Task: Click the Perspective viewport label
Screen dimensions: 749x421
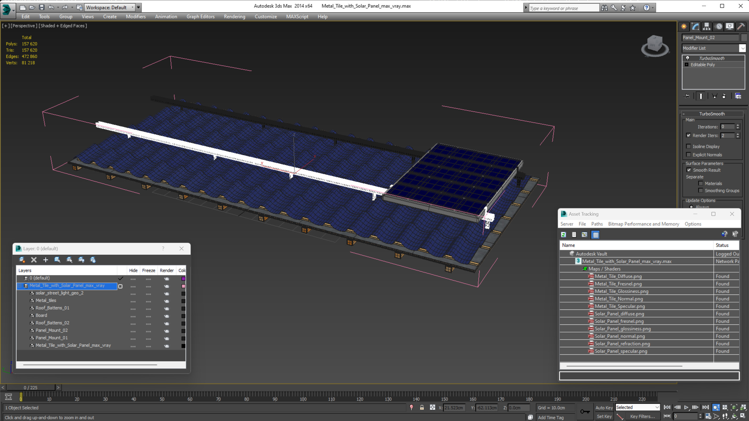Action: click(x=24, y=25)
